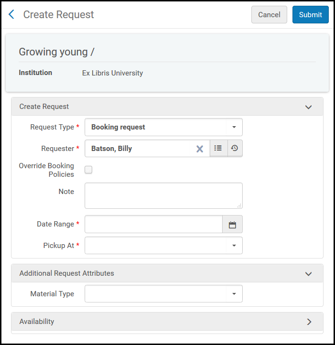Collapse the Create Request section
The height and width of the screenshot is (345, 335).
click(308, 107)
